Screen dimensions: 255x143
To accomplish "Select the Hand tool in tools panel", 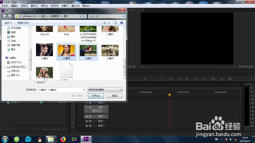I will (73, 122).
